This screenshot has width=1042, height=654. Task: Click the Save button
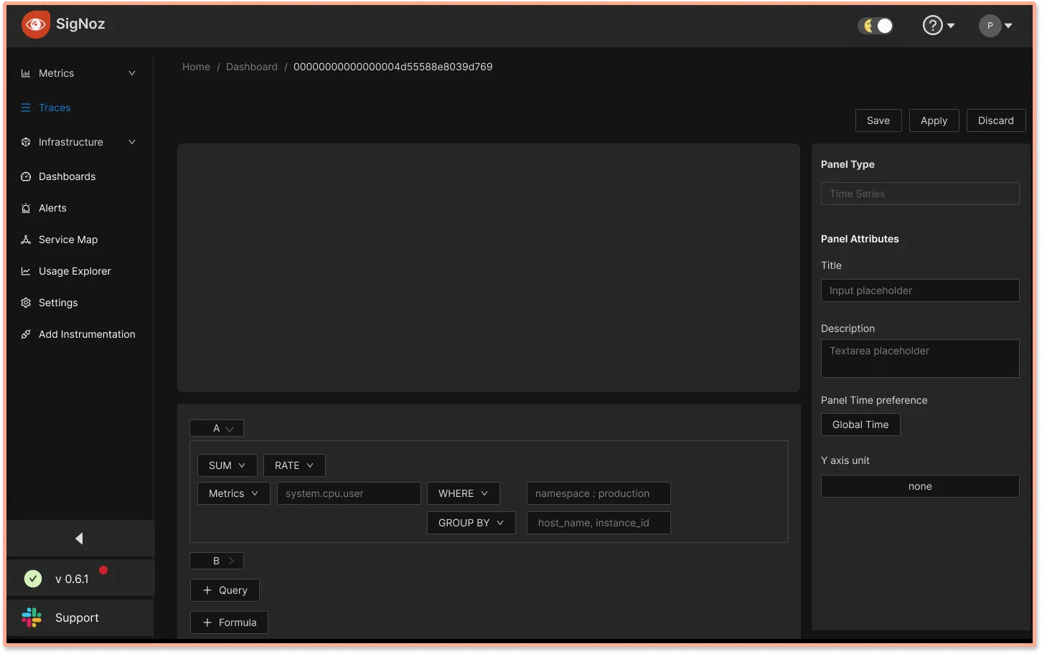click(x=878, y=120)
